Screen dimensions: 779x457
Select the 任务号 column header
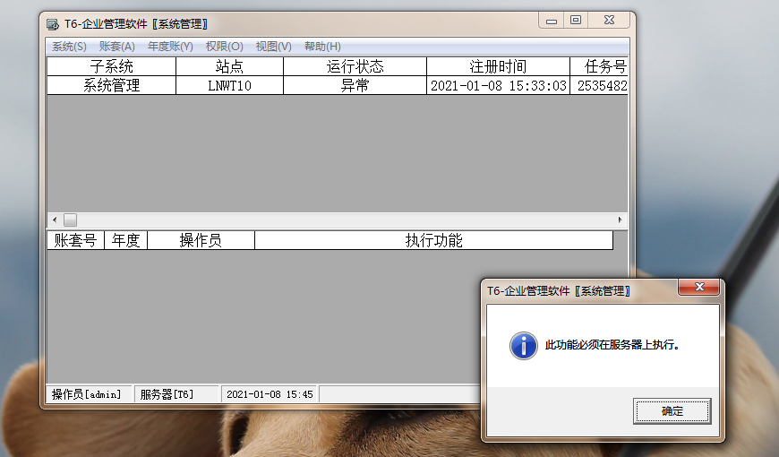(x=599, y=66)
